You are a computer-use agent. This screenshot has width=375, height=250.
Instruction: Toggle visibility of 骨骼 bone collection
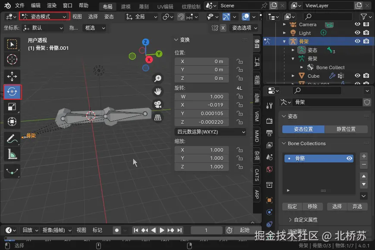[349, 159]
